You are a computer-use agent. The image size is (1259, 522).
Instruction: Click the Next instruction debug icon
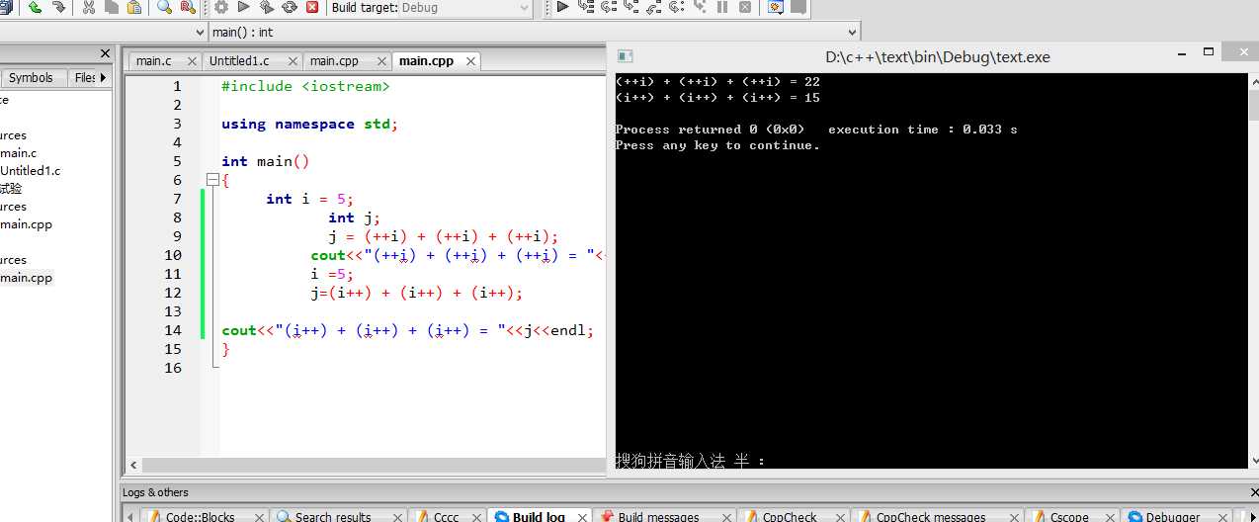tap(677, 7)
